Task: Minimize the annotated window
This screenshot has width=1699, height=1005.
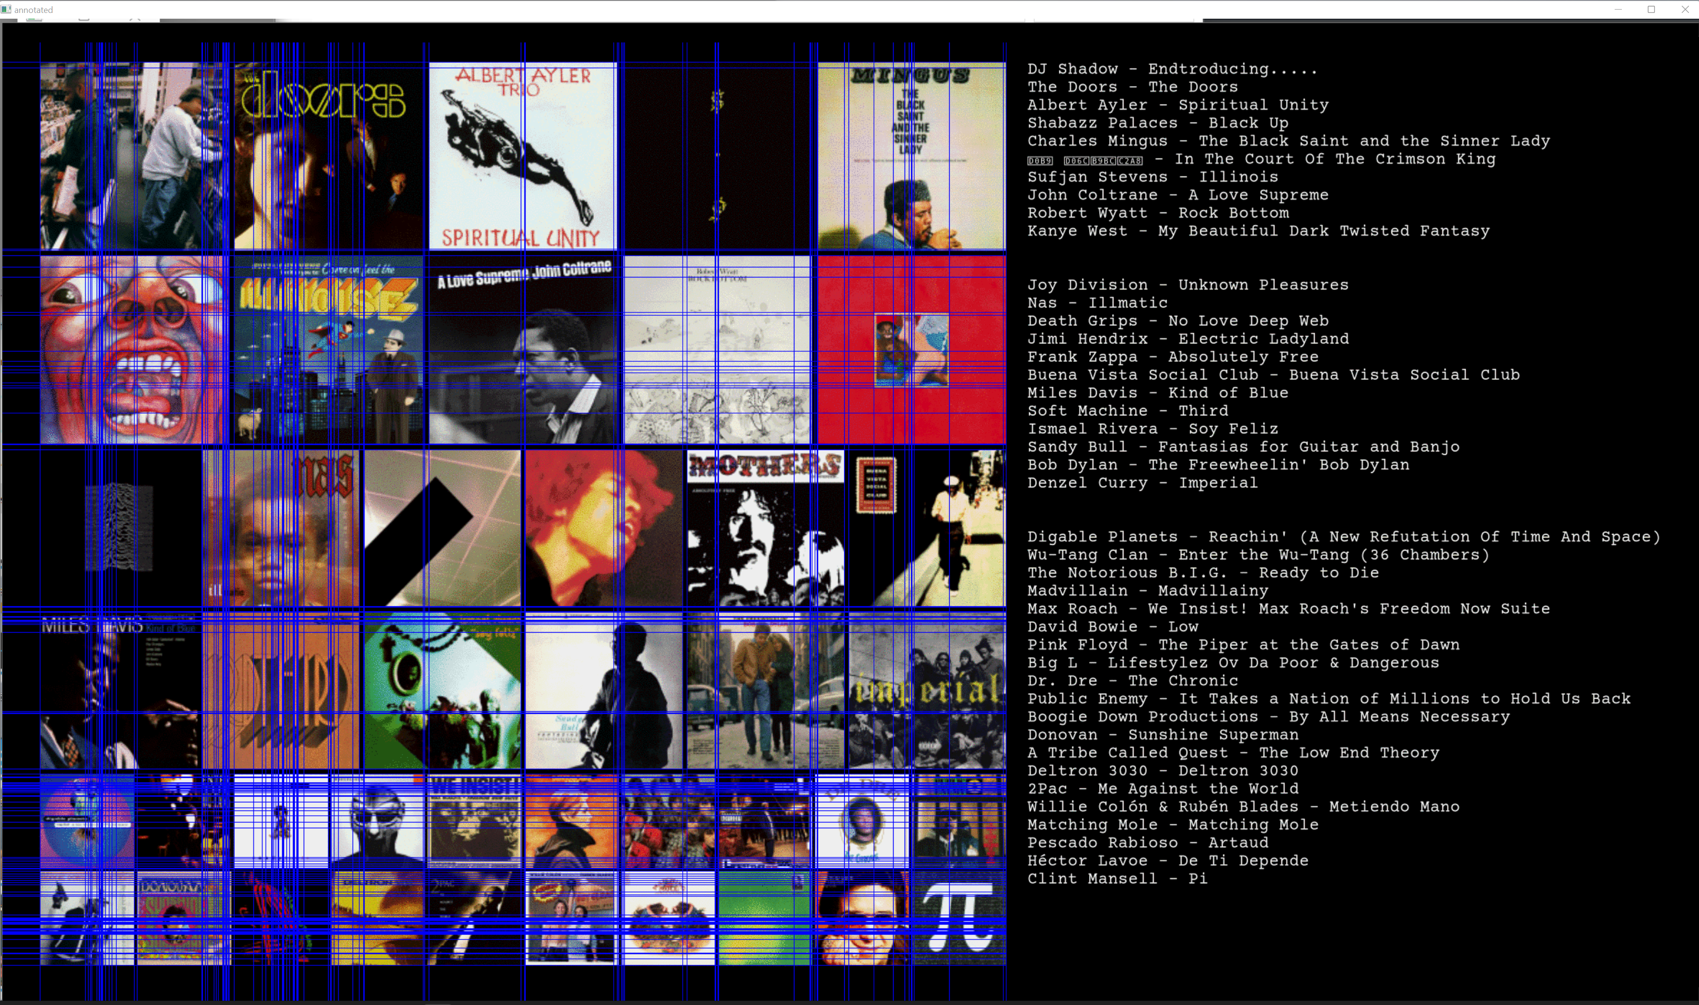Action: [1619, 10]
